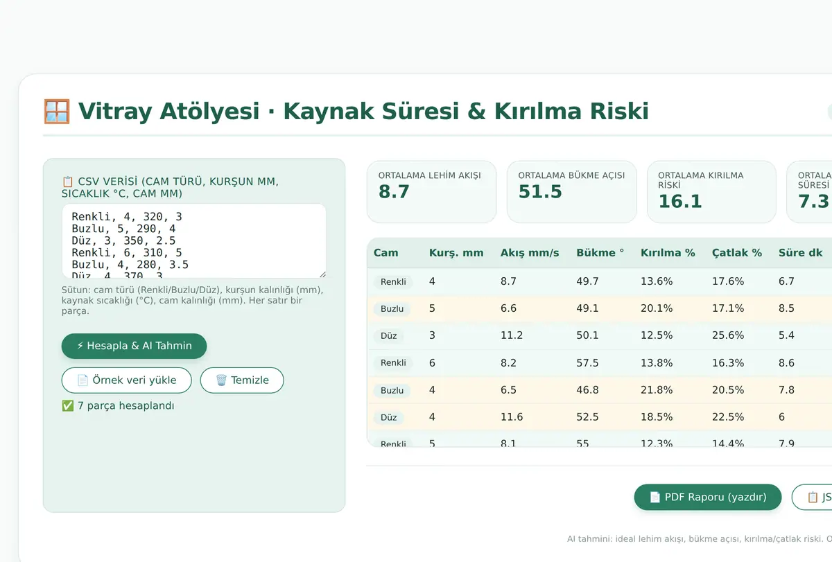Load sample data with Örnek veri yükle

pyautogui.click(x=126, y=380)
